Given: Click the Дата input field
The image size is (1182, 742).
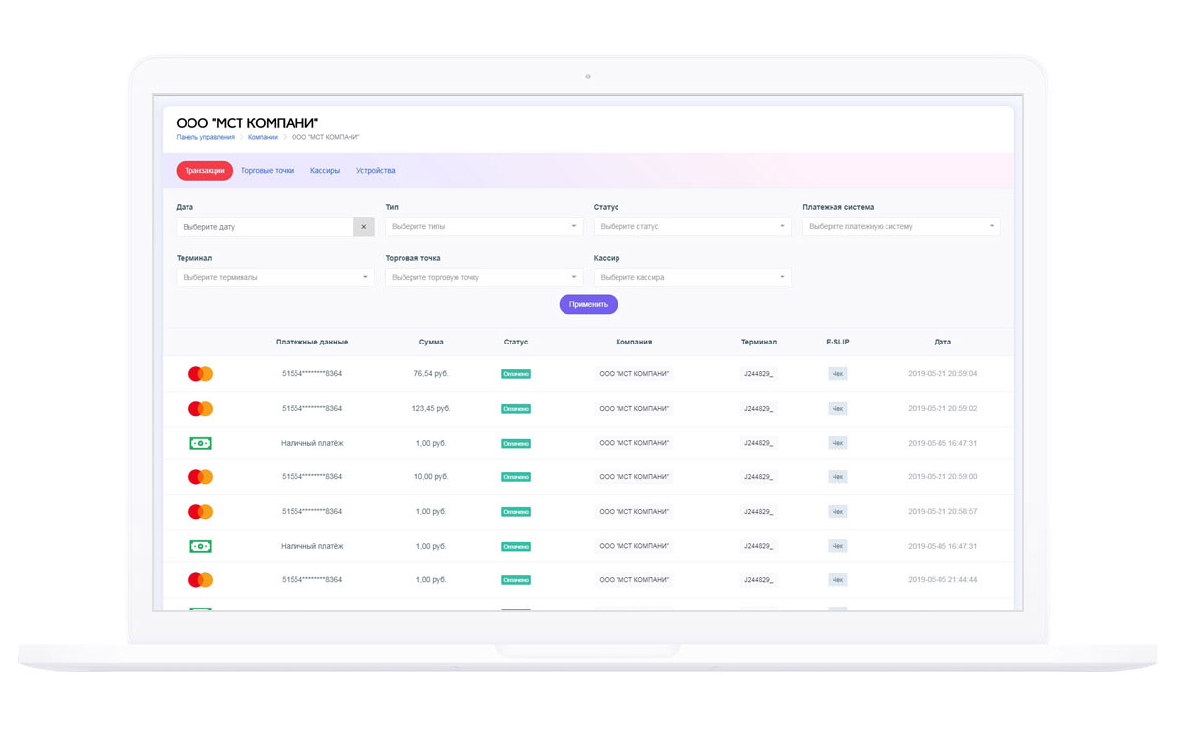Looking at the screenshot, I should (x=265, y=227).
